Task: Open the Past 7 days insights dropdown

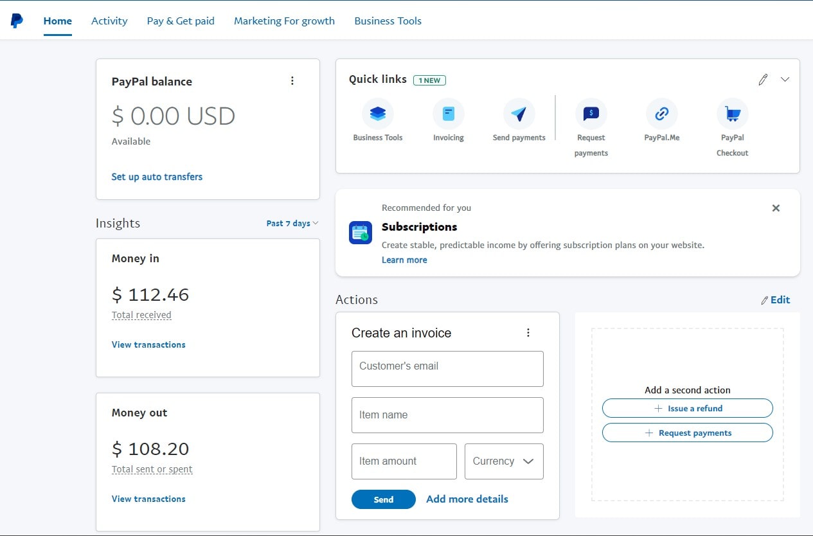Action: [x=292, y=222]
